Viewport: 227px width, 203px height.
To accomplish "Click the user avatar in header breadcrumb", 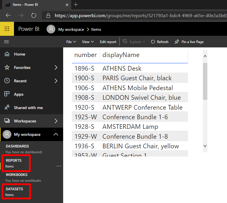I will (x=51, y=29).
